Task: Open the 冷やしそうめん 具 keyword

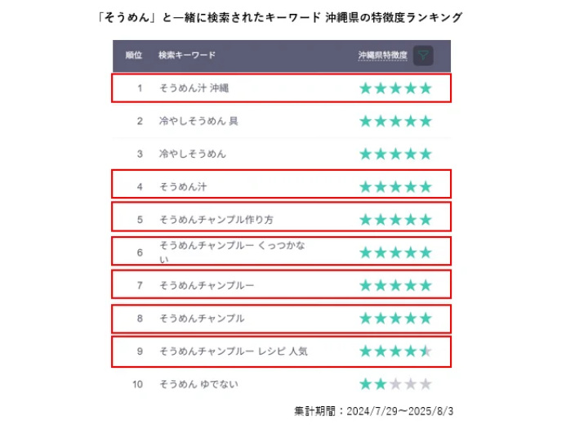Action: (198, 121)
